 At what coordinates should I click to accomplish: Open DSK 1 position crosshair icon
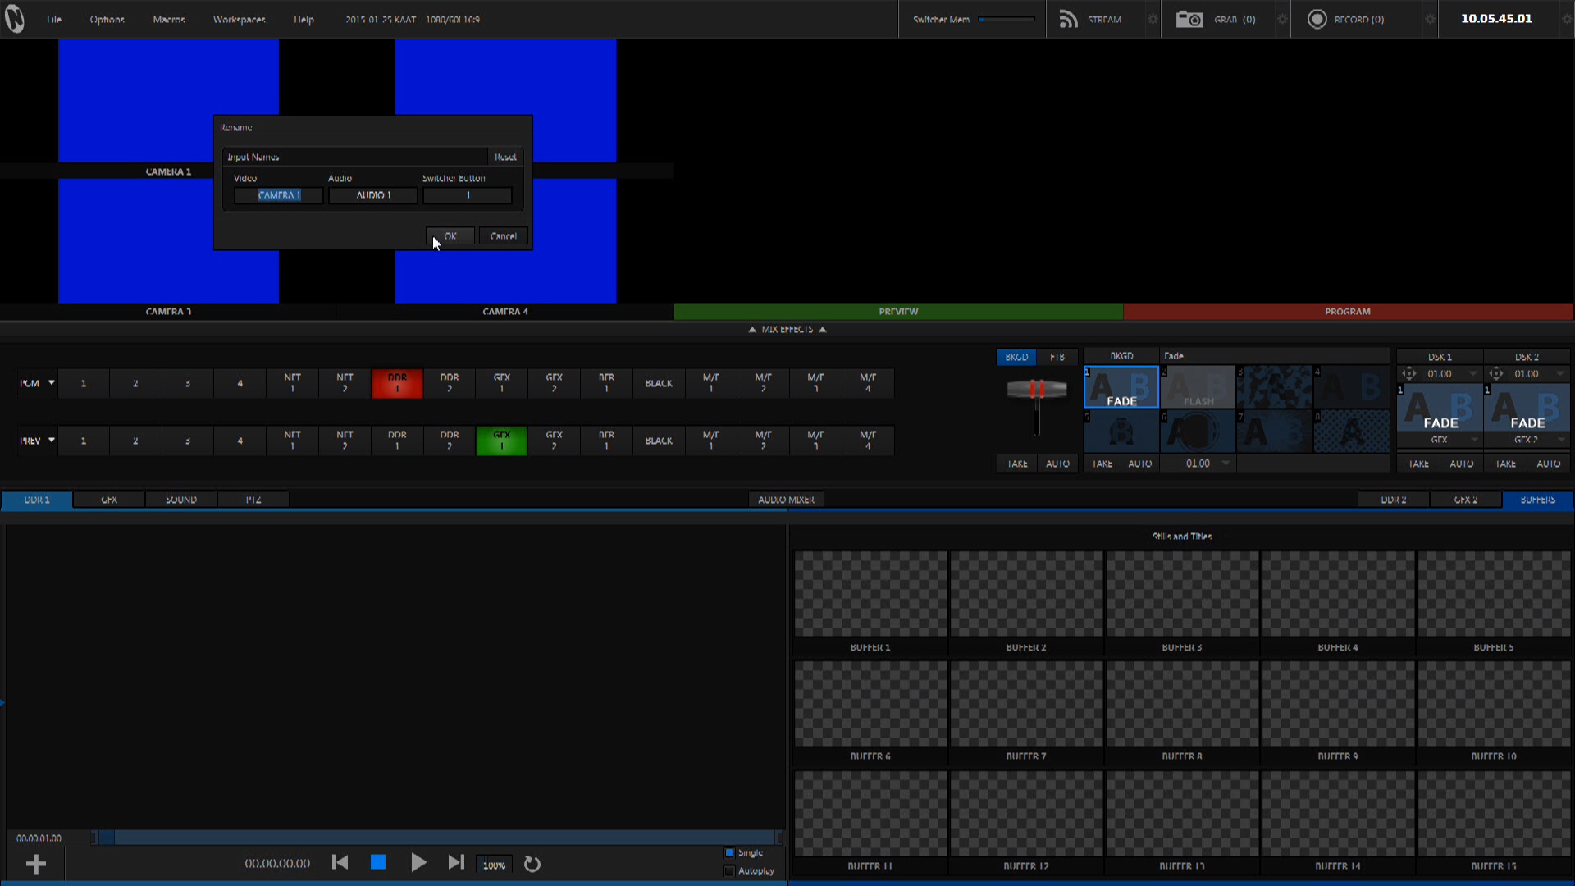pos(1409,374)
